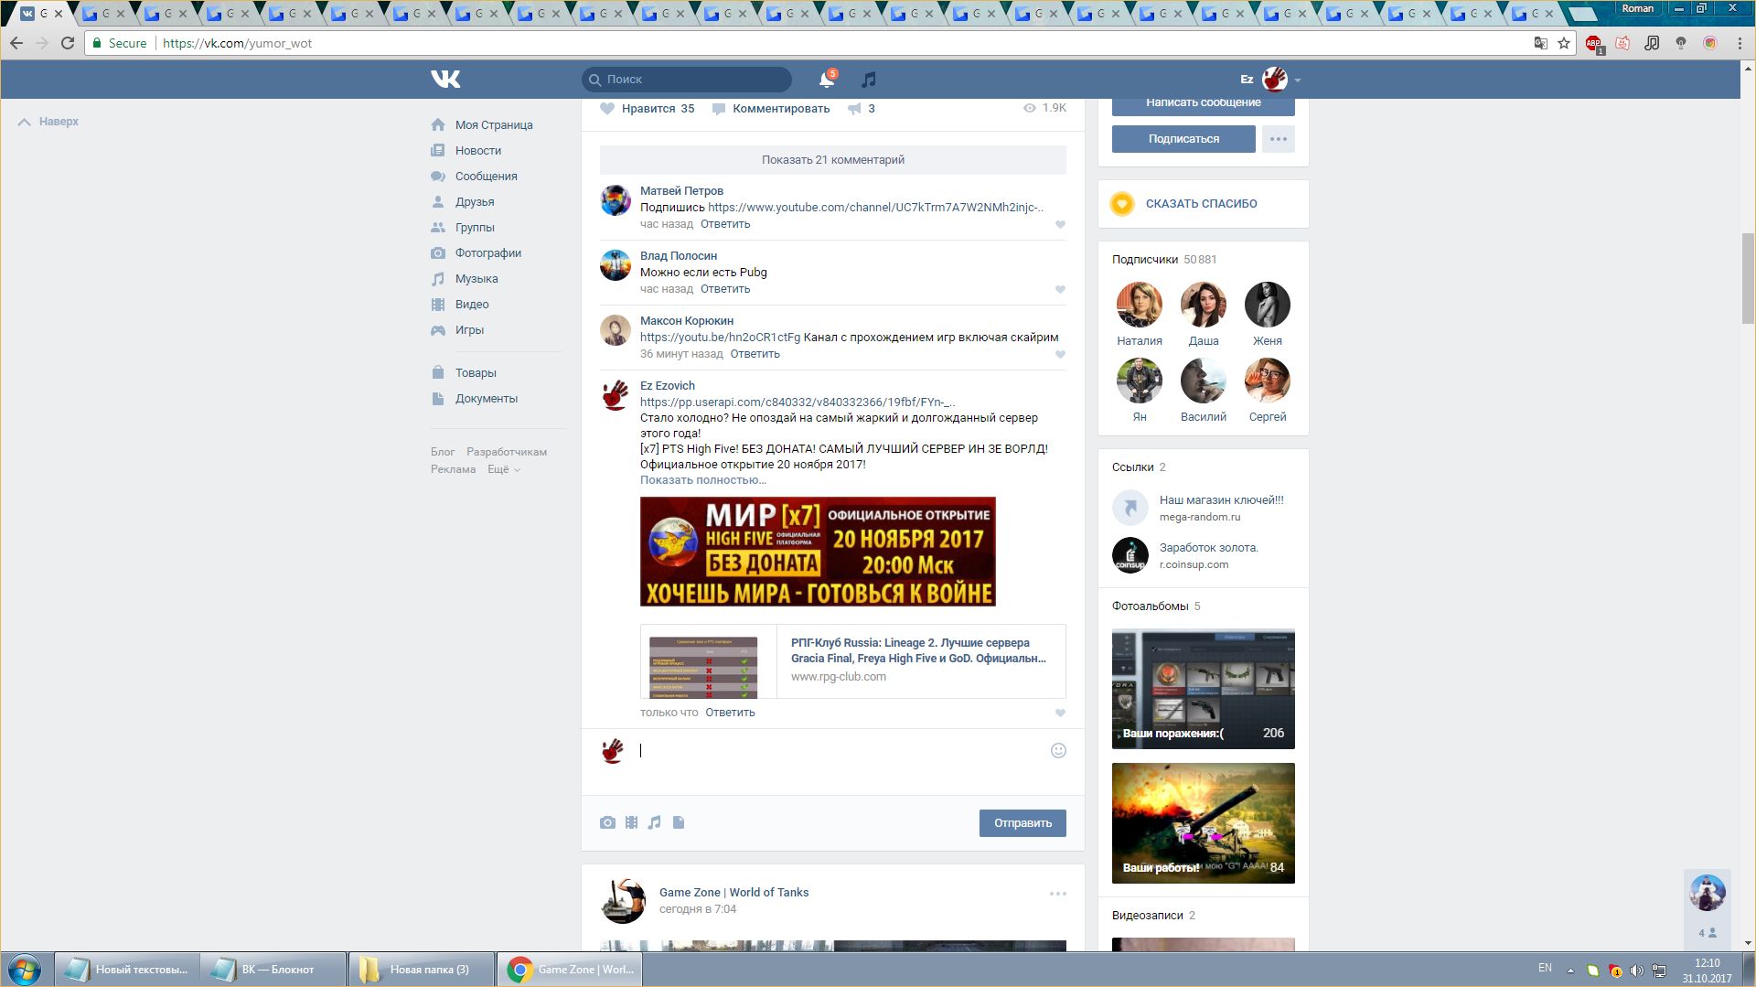The width and height of the screenshot is (1756, 987).
Task: Reply to Влад Полосин's comment via Ответить
Action: point(725,289)
